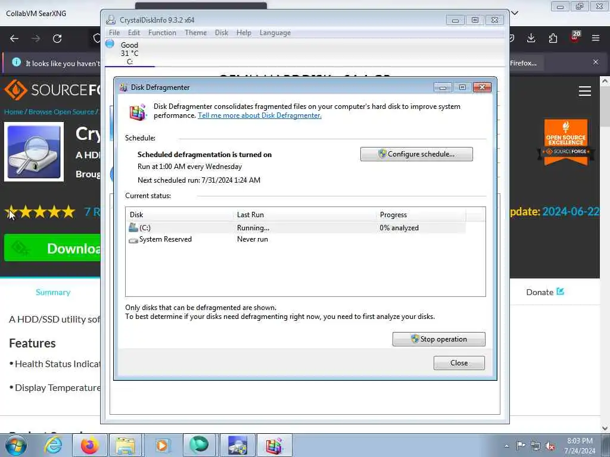
Task: Click the Disk Defragmenter title bar icon
Action: point(123,87)
